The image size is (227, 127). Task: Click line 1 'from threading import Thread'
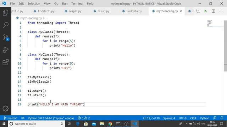pyautogui.click(x=53, y=23)
